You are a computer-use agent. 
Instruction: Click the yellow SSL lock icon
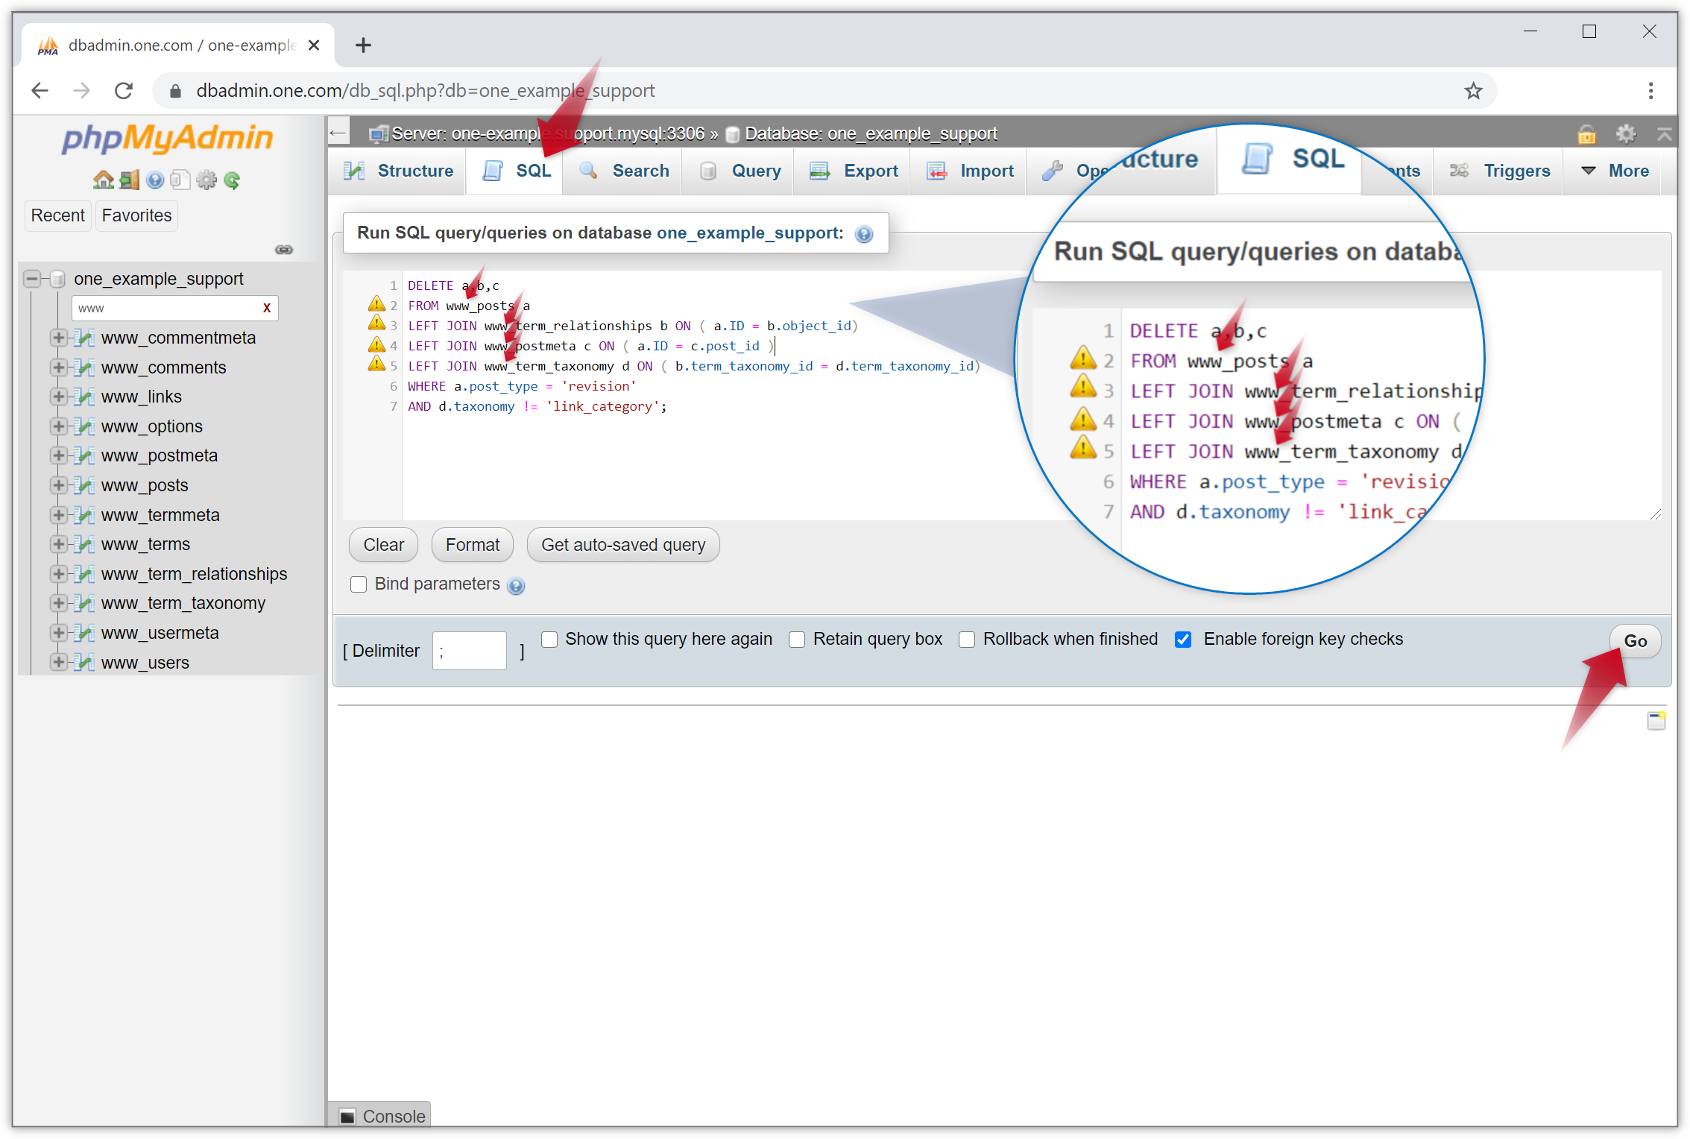[1586, 133]
